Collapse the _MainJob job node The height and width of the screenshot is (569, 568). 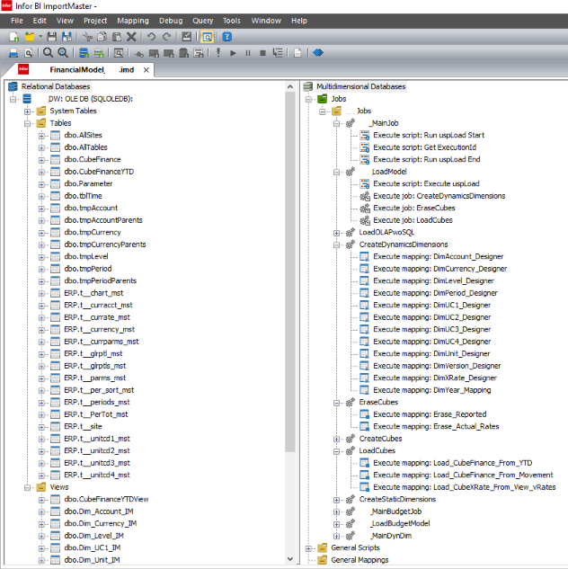point(337,124)
